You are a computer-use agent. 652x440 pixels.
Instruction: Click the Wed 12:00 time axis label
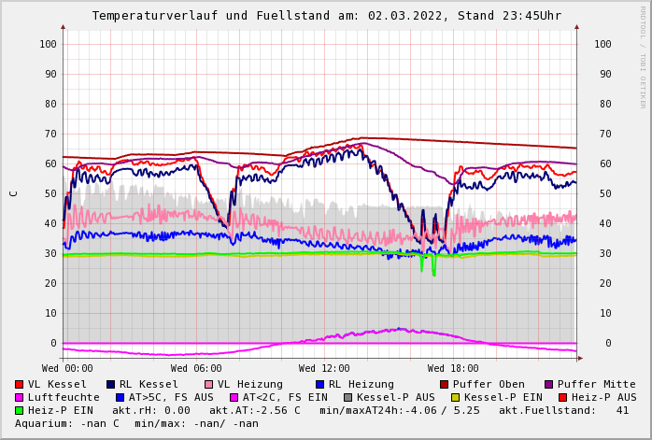324,368
